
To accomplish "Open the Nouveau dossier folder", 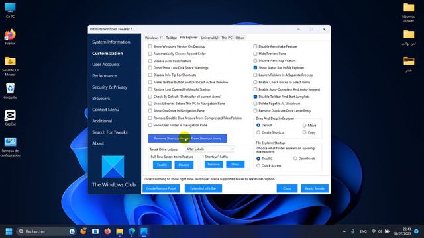I will click(409, 12).
